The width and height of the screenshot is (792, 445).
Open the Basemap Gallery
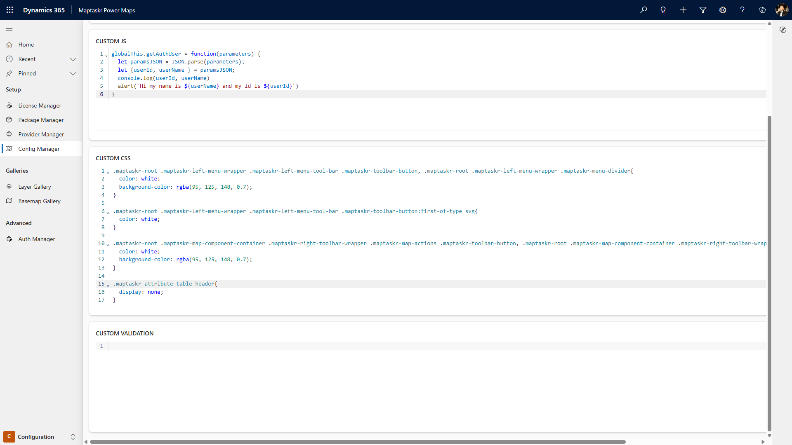[x=39, y=201]
